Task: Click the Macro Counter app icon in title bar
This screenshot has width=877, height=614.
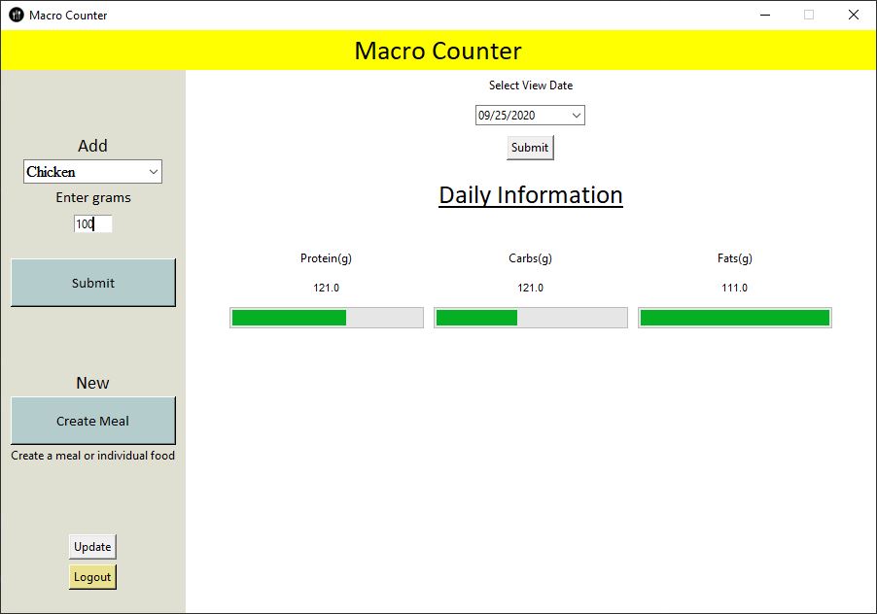Action: click(x=17, y=16)
